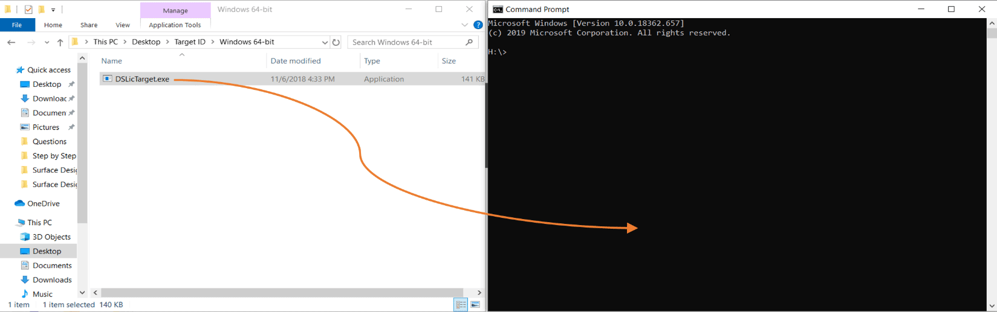
Task: Click the pin icon beside Pictures
Action: (x=71, y=127)
